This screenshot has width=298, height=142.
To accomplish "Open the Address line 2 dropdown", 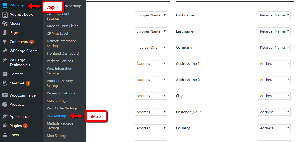I will click(274, 80).
